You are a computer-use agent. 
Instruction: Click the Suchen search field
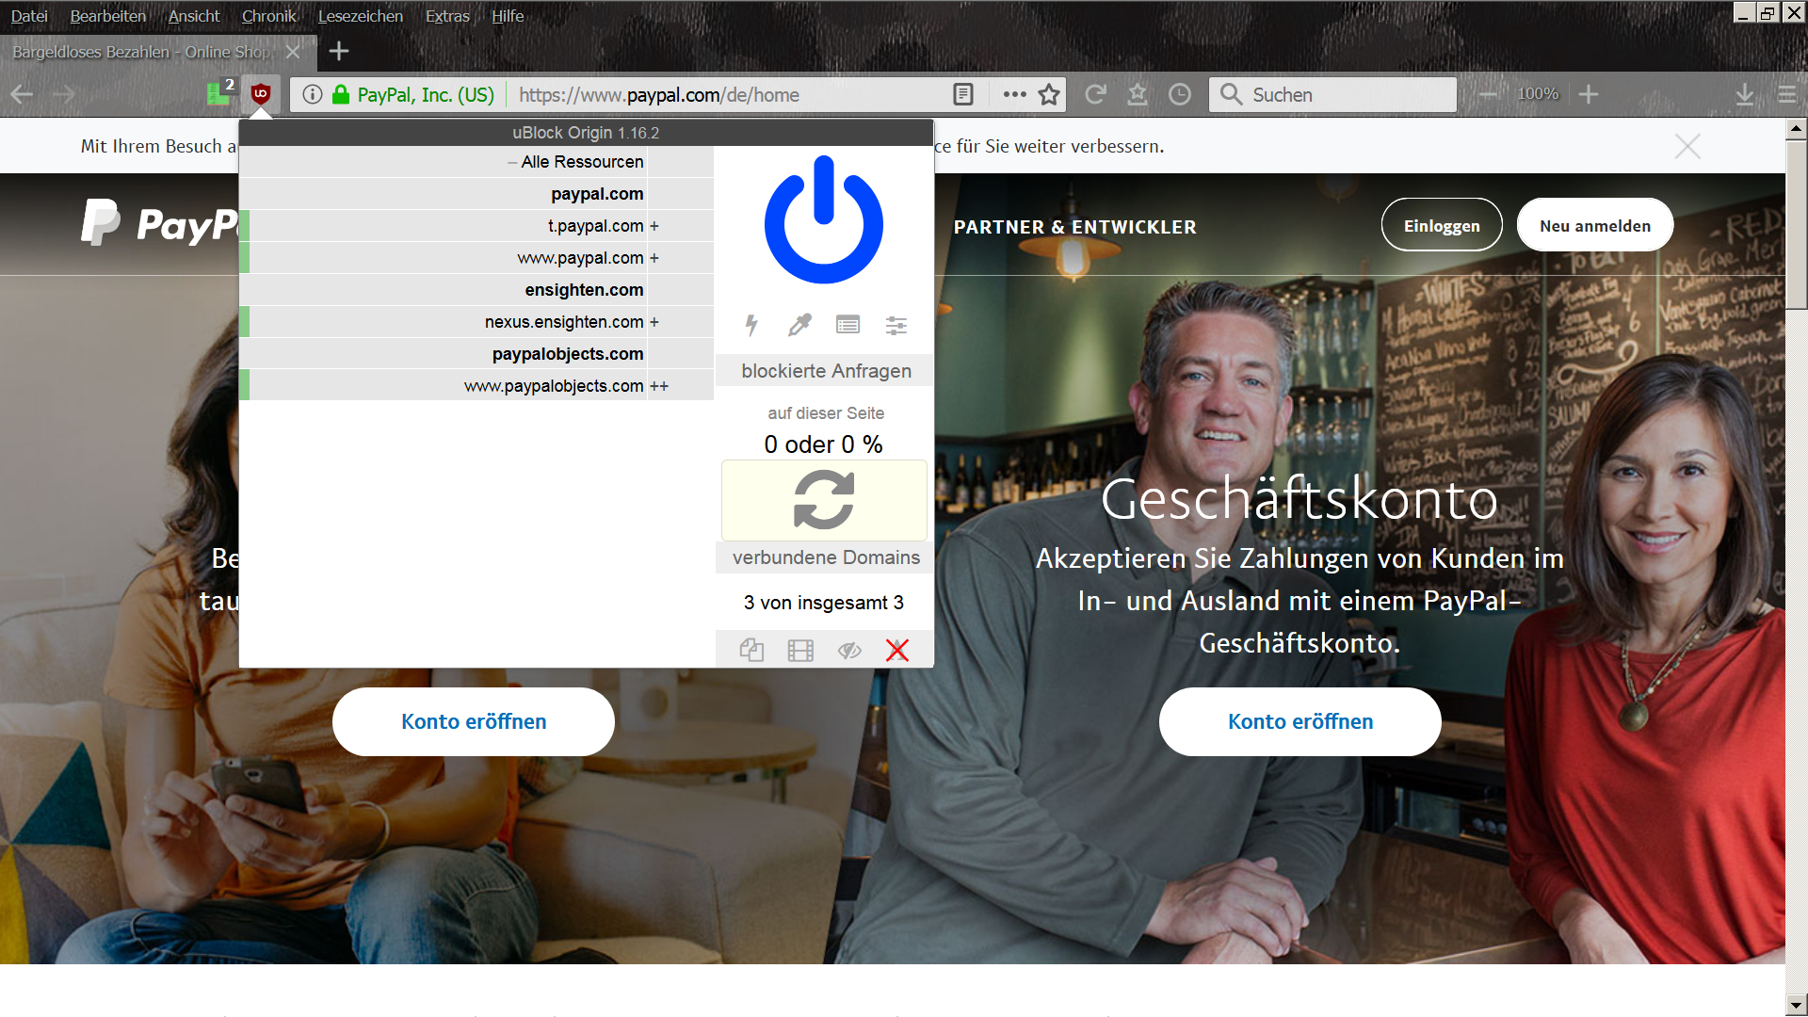pos(1332,94)
